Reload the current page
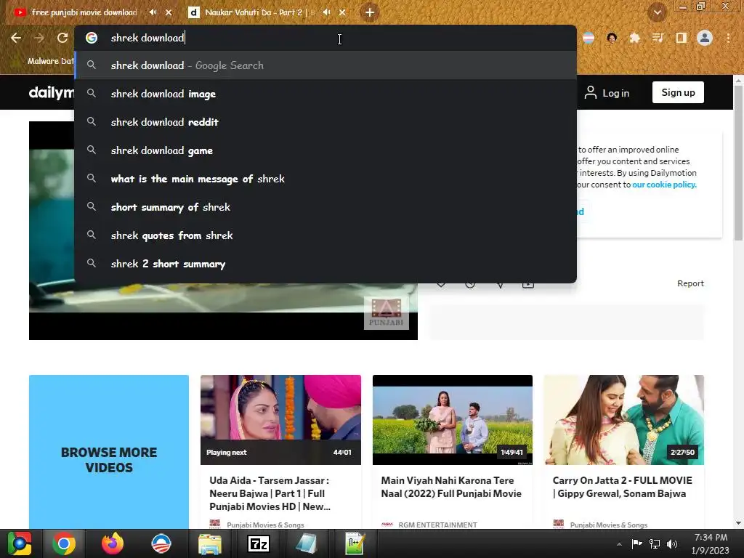The width and height of the screenshot is (744, 558). coord(62,38)
